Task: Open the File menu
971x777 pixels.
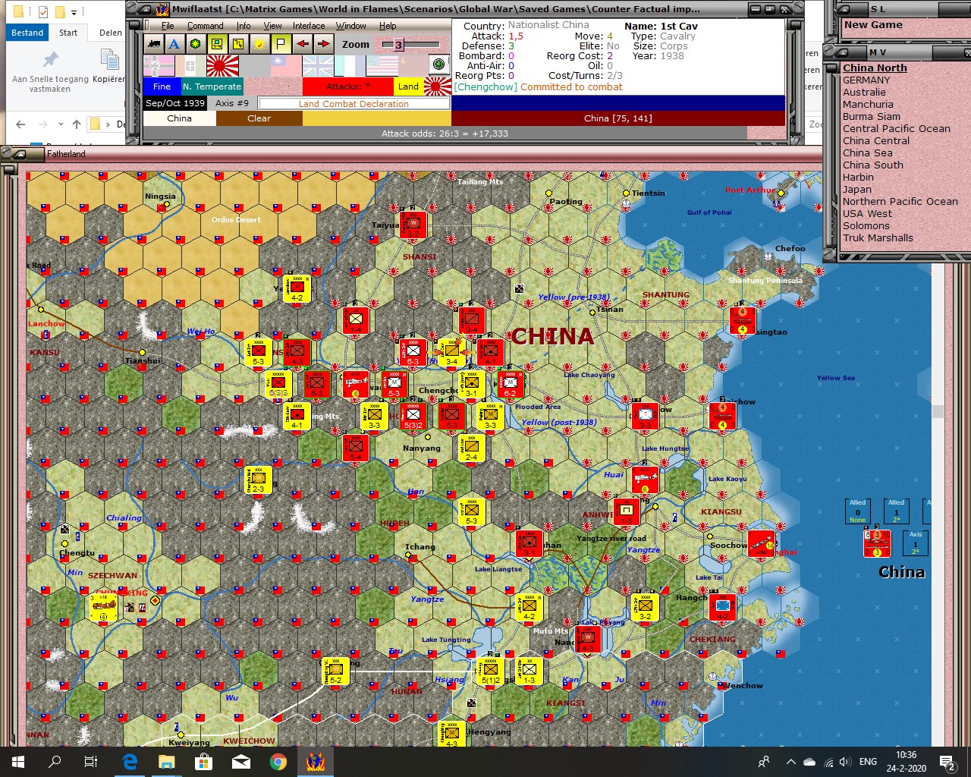Action: tap(168, 26)
